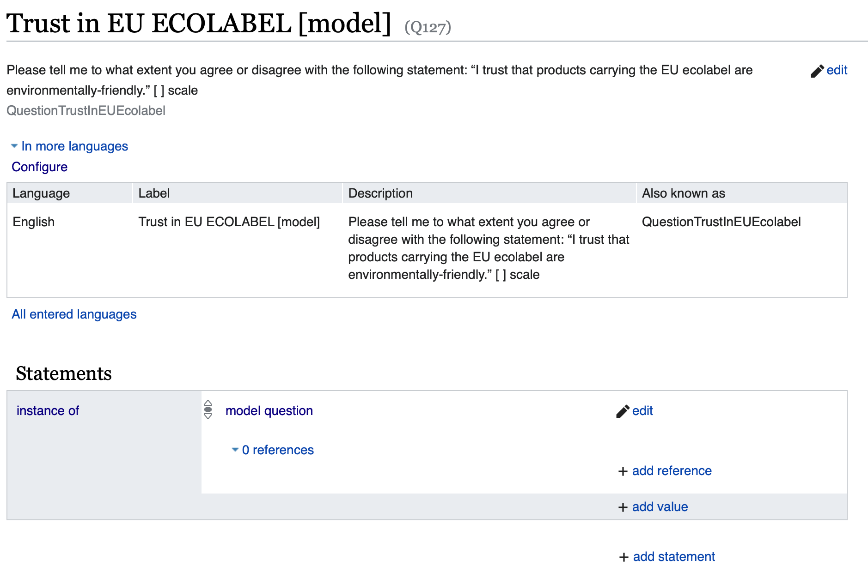Click the Label column header
Screen dimensions: 868x578
pos(154,193)
